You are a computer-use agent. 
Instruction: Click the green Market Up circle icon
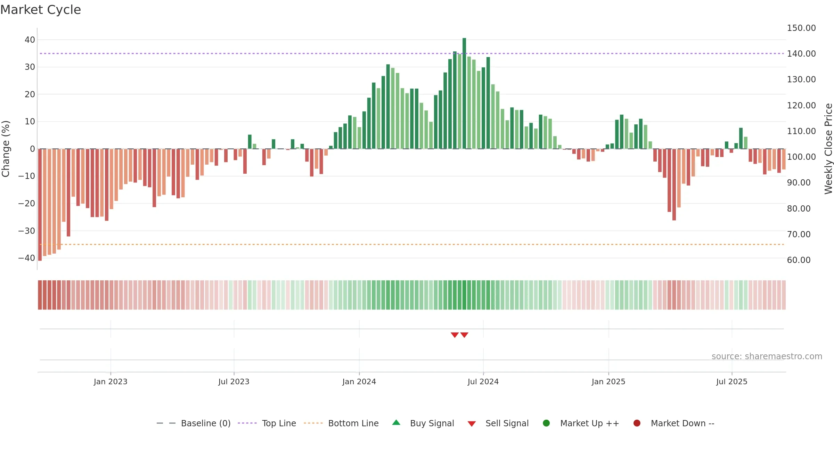546,423
